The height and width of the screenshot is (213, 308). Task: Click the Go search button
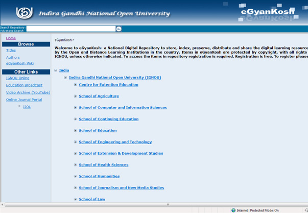click(119, 29)
